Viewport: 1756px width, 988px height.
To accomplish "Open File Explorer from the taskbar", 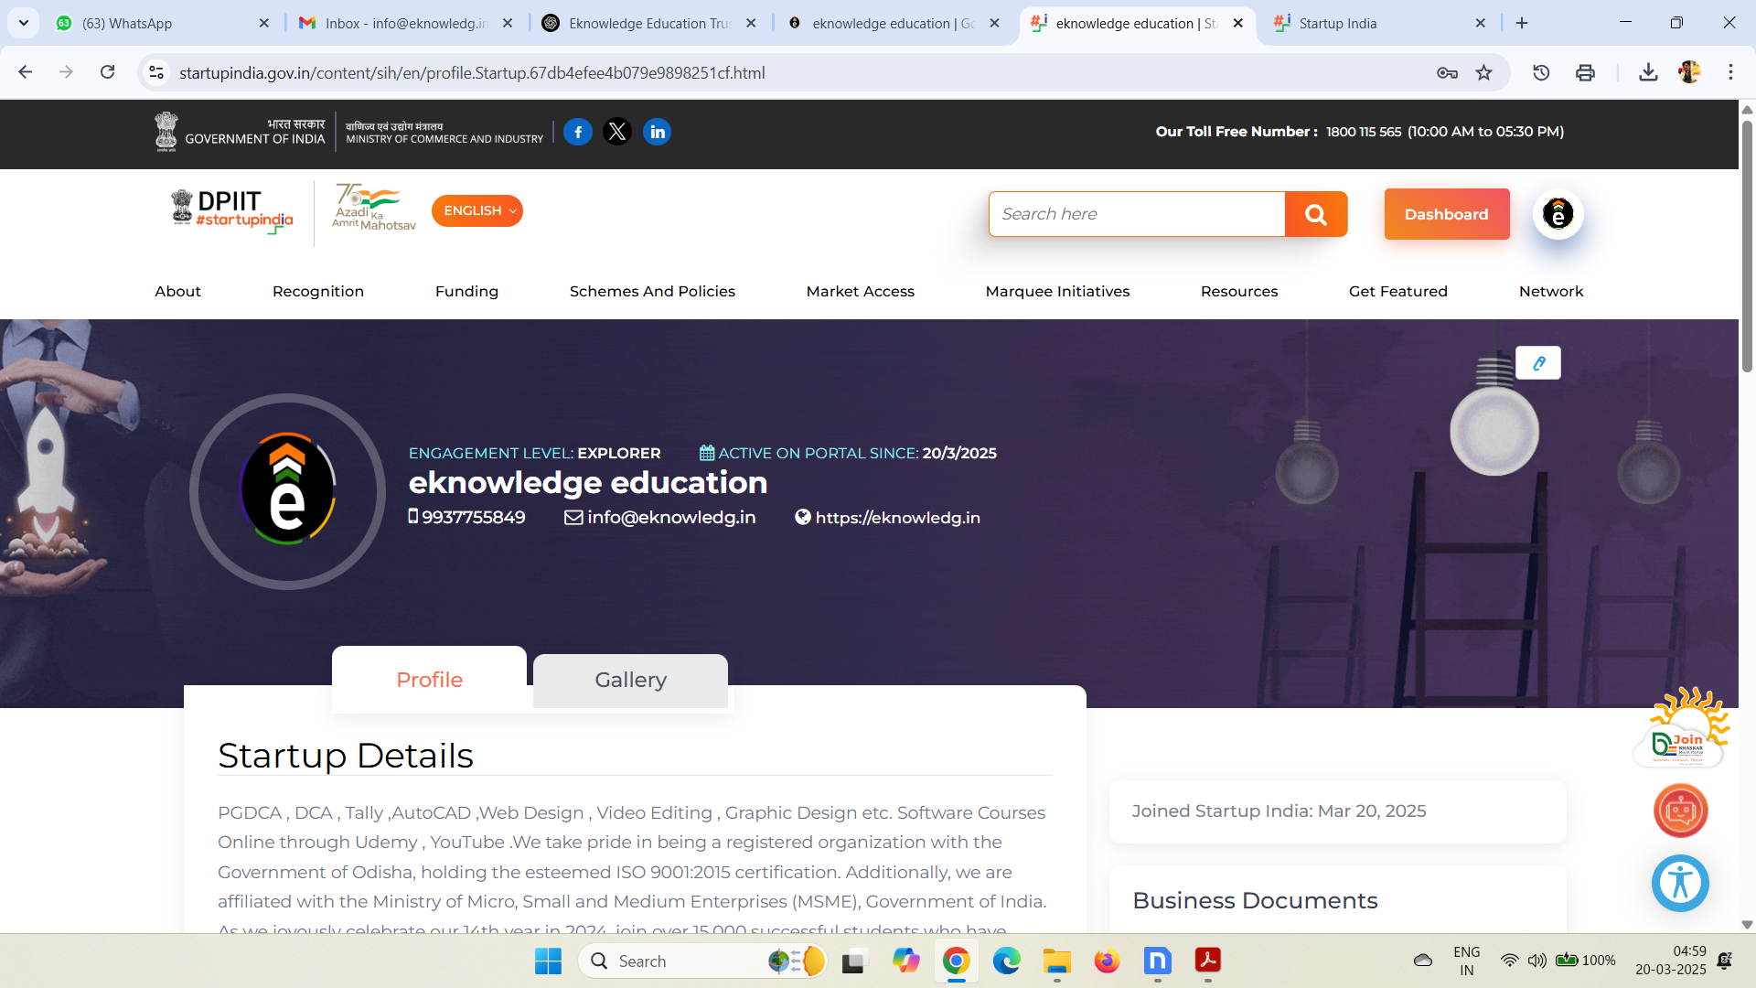I will (x=1056, y=961).
